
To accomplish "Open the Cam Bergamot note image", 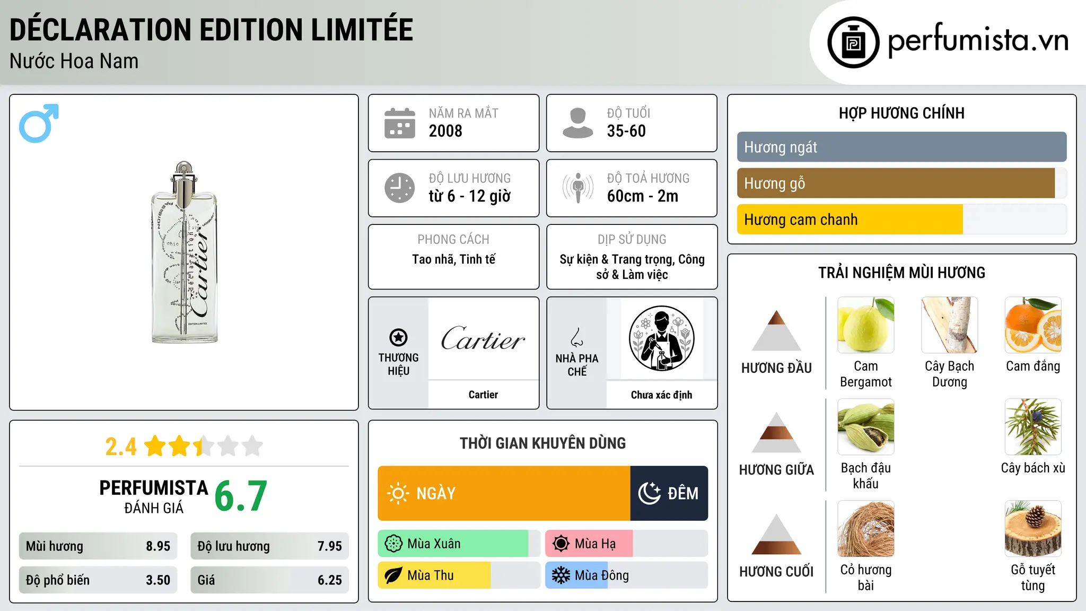I will 866,325.
